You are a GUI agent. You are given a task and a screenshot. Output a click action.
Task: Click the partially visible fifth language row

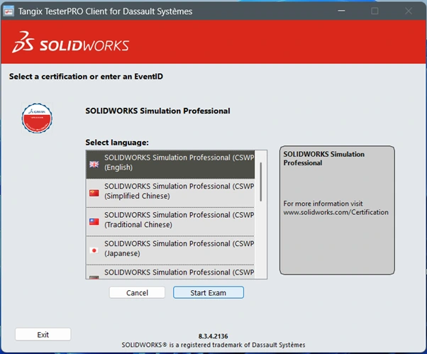click(x=170, y=272)
